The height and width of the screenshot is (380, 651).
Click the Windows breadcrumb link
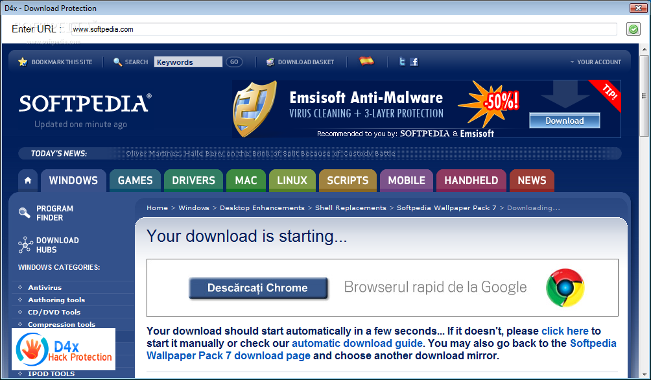[194, 208]
